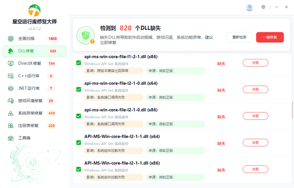This screenshot has width=294, height=188.
Task: Open the .NET运行库 section
Action: [34, 88]
